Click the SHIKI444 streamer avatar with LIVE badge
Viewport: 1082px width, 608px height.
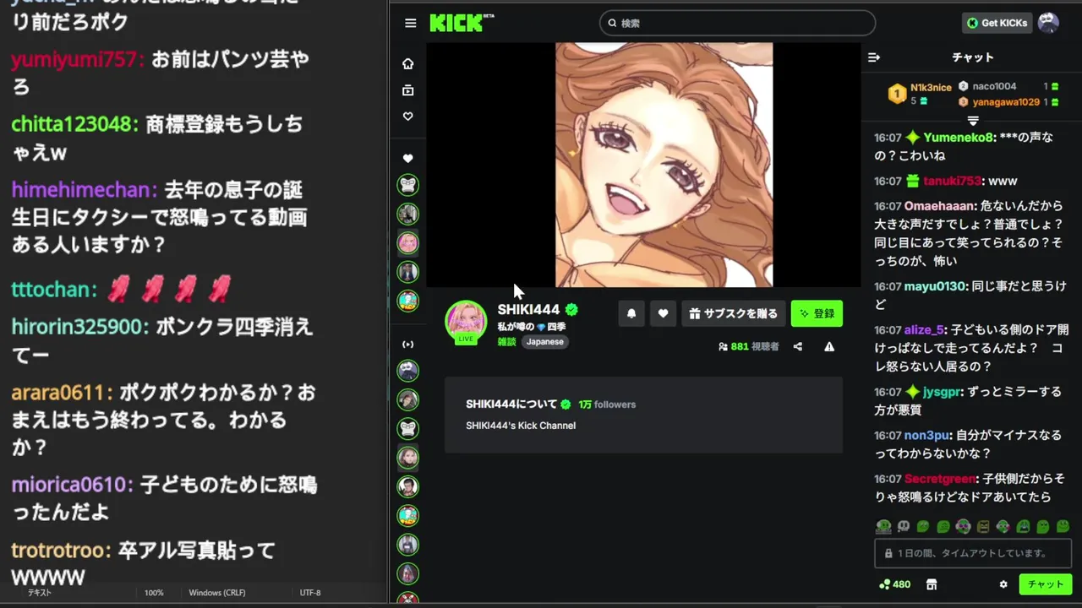point(466,322)
